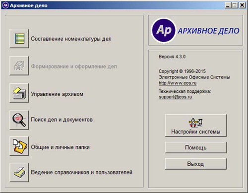Open the Управление архивом icon button
The width and height of the screenshot is (248, 193).
coord(19,93)
